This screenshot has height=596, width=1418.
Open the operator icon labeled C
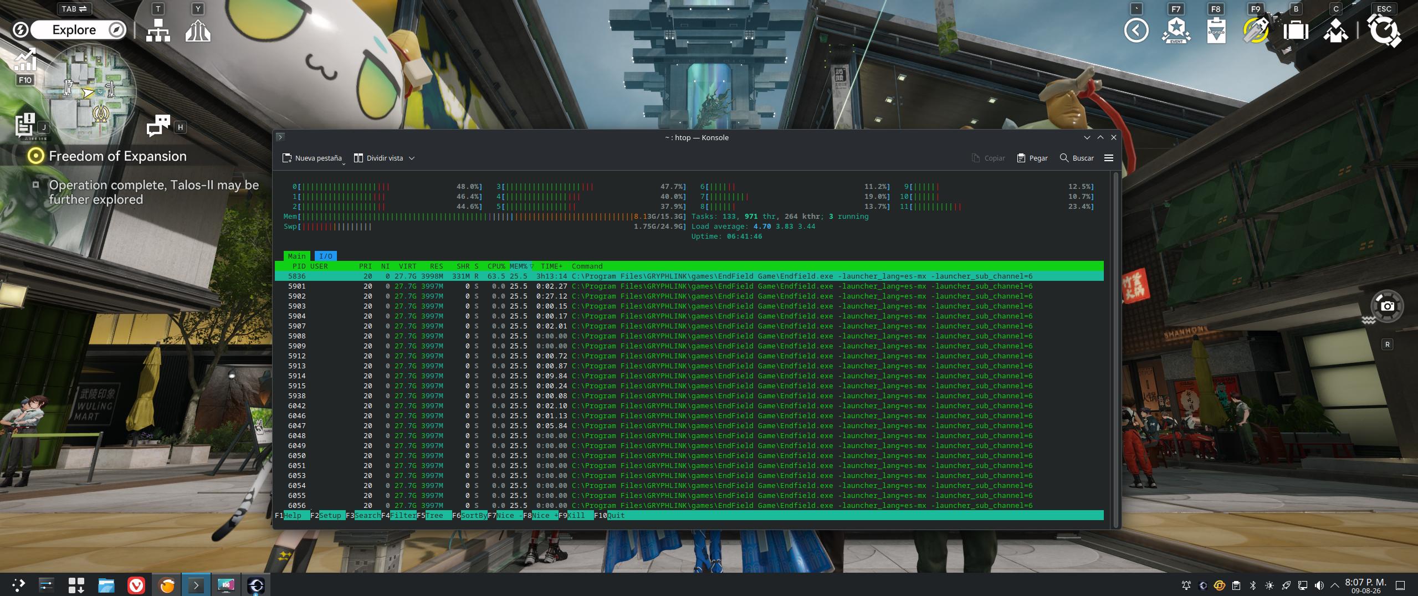pyautogui.click(x=1335, y=30)
